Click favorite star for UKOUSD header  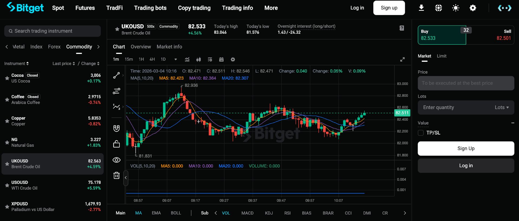117,29
